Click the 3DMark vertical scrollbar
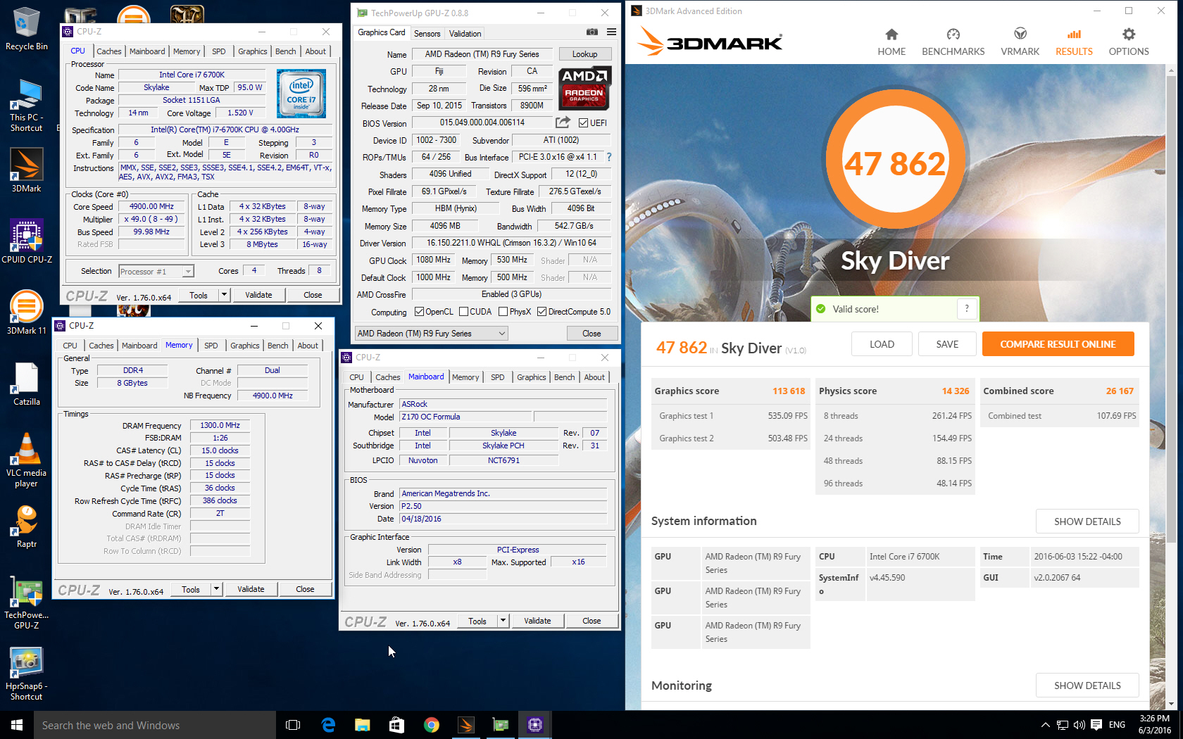Image resolution: width=1183 pixels, height=739 pixels. coord(1171,310)
